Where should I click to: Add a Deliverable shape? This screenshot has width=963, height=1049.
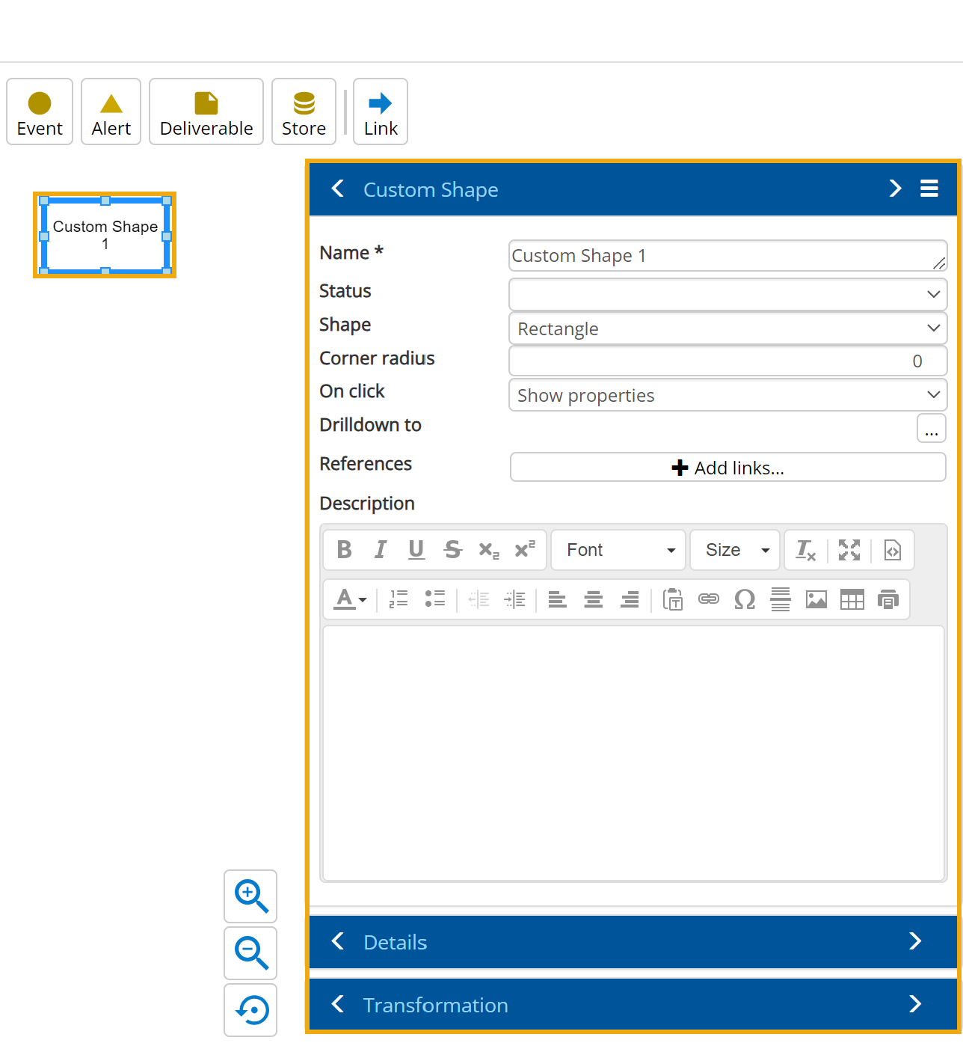pyautogui.click(x=206, y=112)
